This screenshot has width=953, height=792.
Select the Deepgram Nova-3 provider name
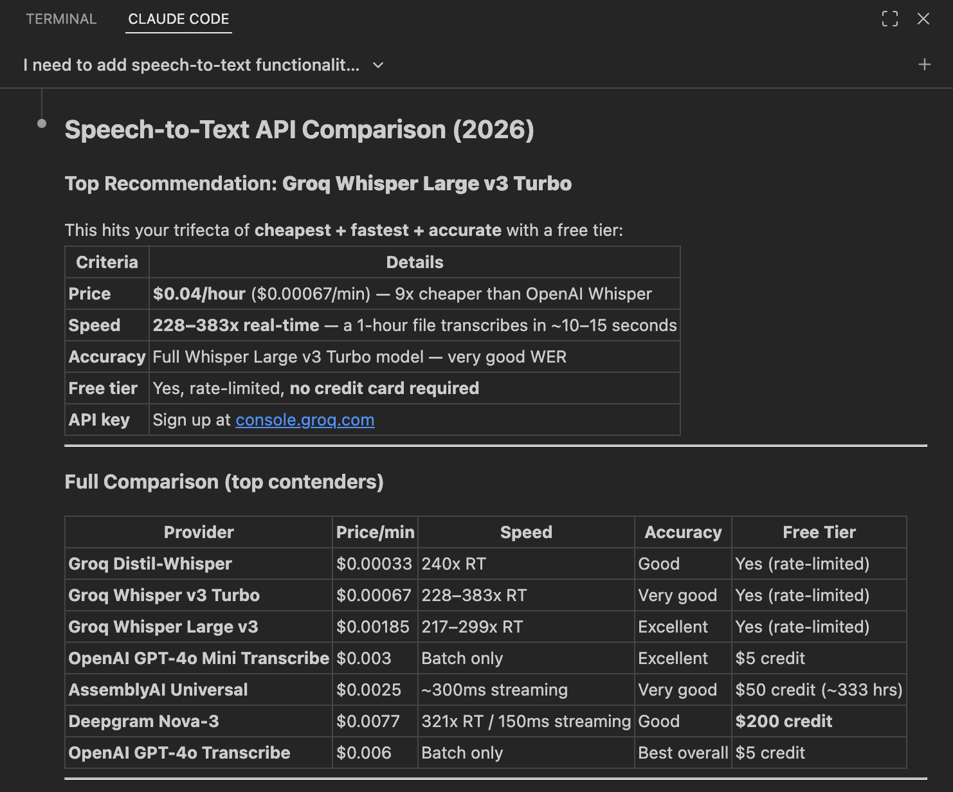[144, 721]
